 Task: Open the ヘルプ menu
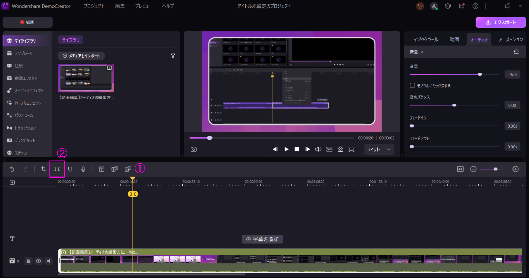(x=168, y=6)
